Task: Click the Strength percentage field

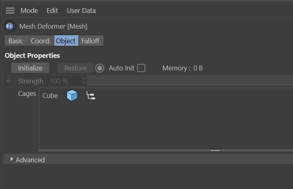Action: [x=64, y=81]
